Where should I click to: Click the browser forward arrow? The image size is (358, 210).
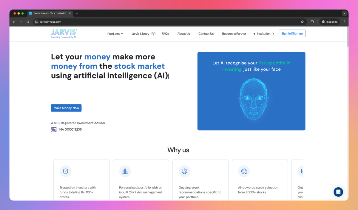click(x=21, y=22)
